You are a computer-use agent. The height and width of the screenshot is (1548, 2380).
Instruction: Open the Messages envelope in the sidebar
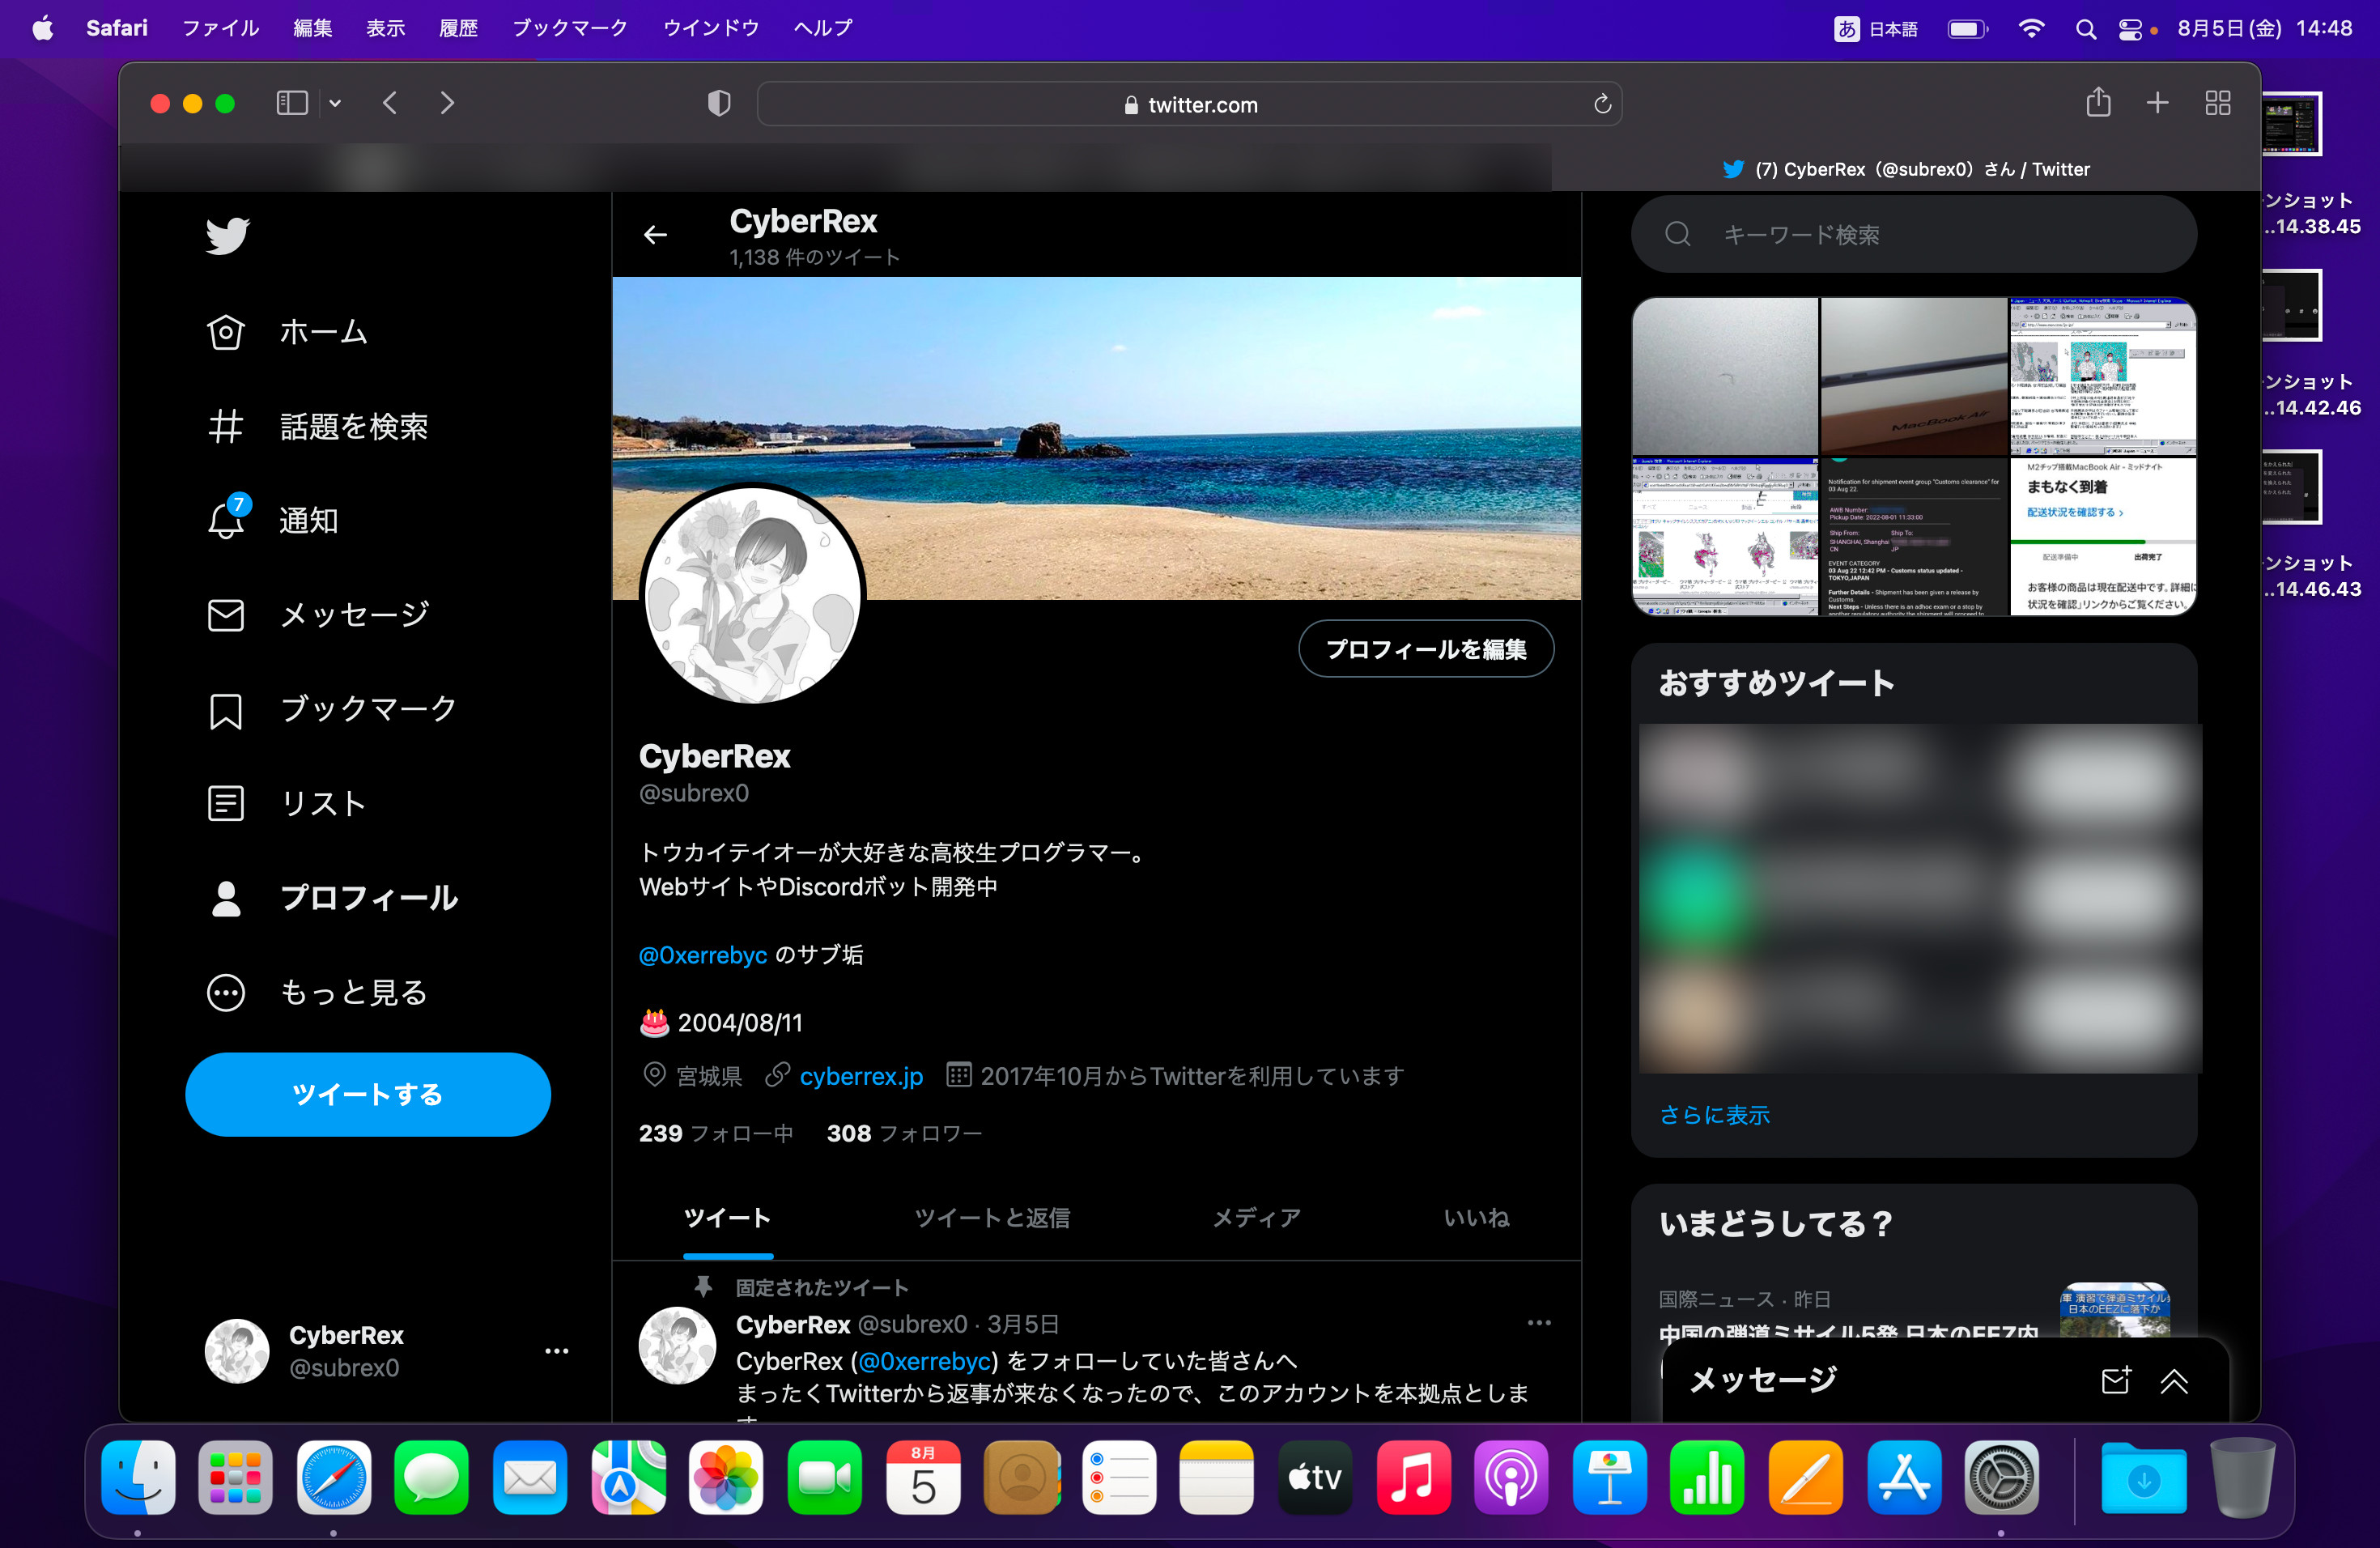(x=226, y=615)
